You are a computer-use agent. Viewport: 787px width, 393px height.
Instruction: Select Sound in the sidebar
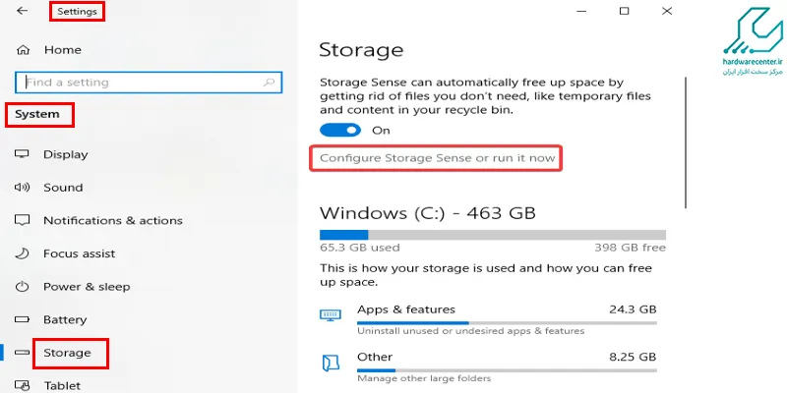(x=63, y=188)
